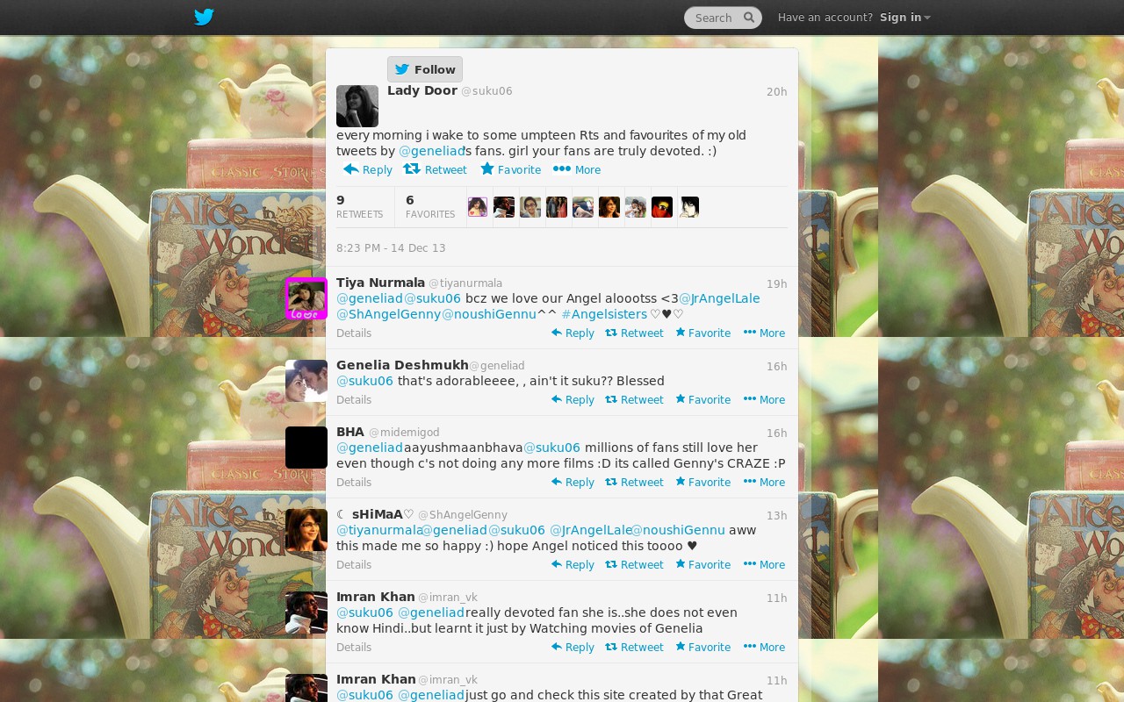Favorite sHiMaA's tweet
This screenshot has width=1124, height=702.
tap(702, 565)
